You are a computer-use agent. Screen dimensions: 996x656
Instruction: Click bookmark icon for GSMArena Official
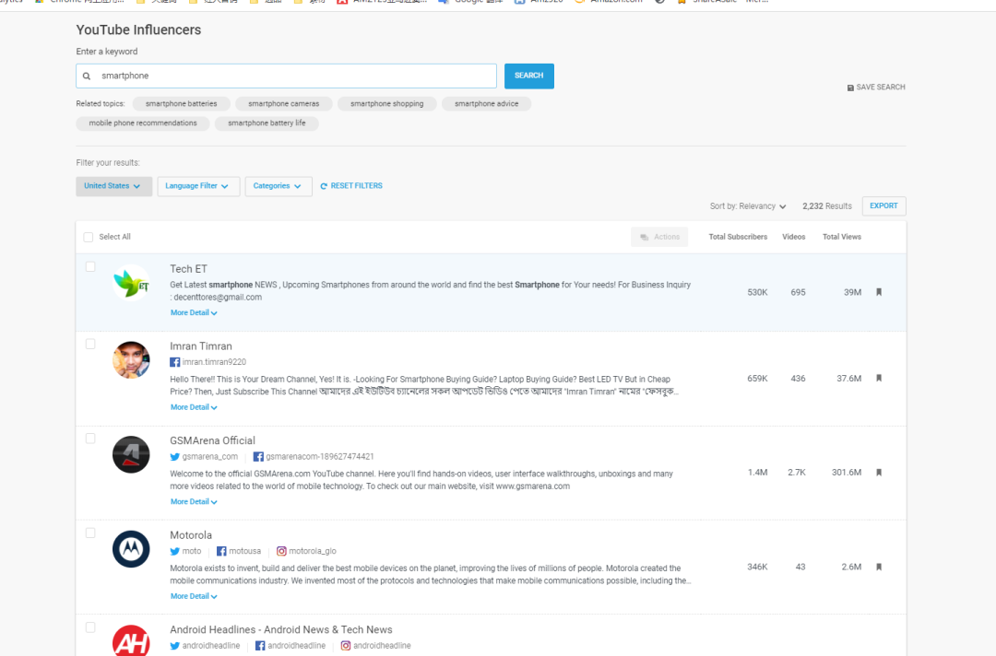pyautogui.click(x=878, y=473)
